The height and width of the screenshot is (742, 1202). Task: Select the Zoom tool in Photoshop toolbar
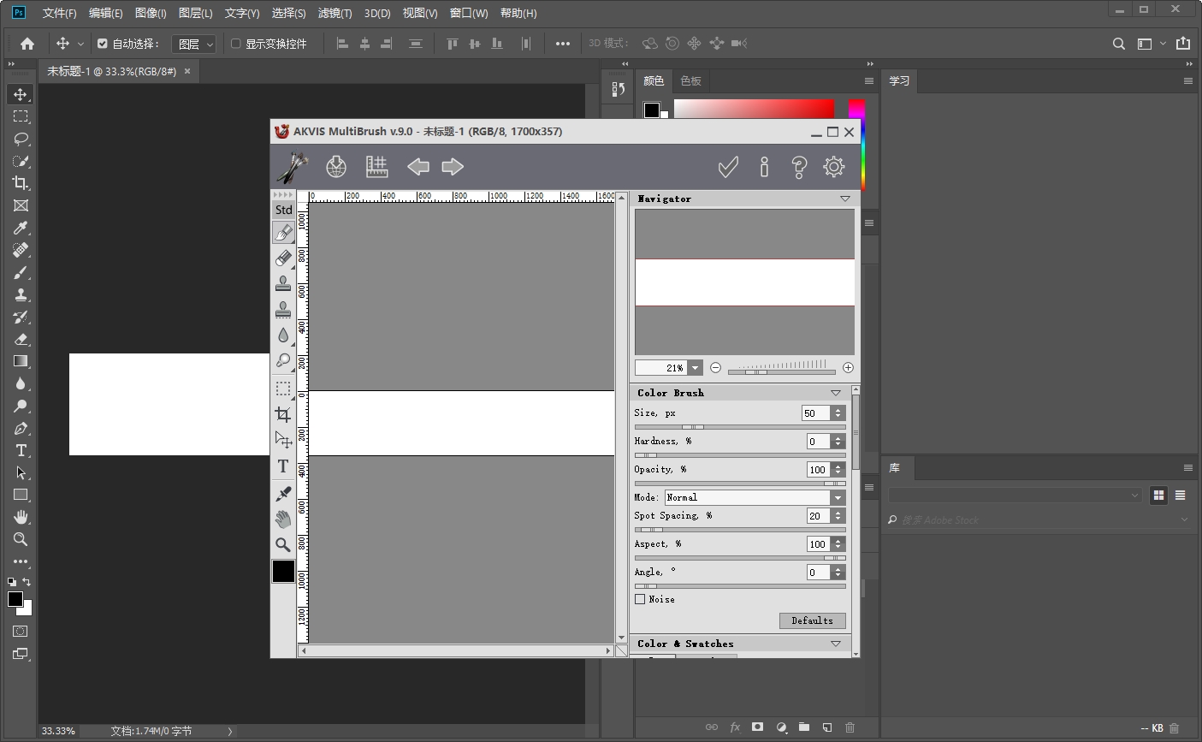(x=21, y=539)
